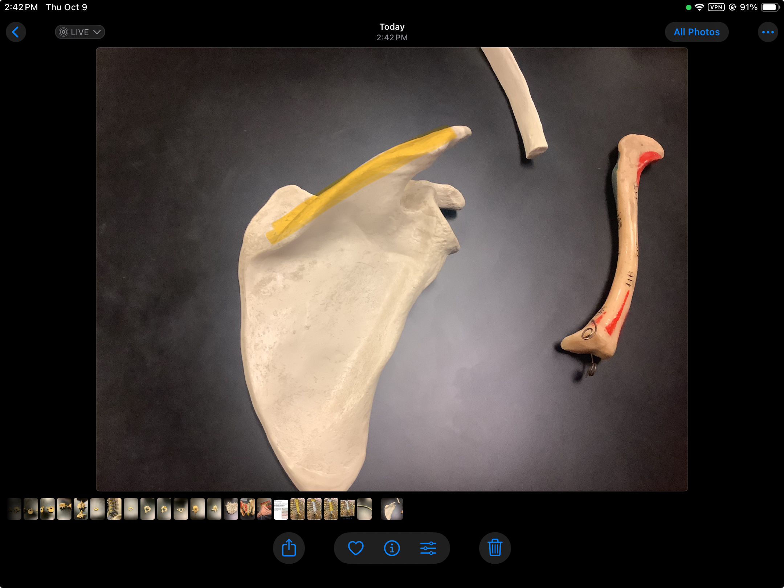This screenshot has height=588, width=784.
Task: Show photo info panel
Action: click(392, 548)
